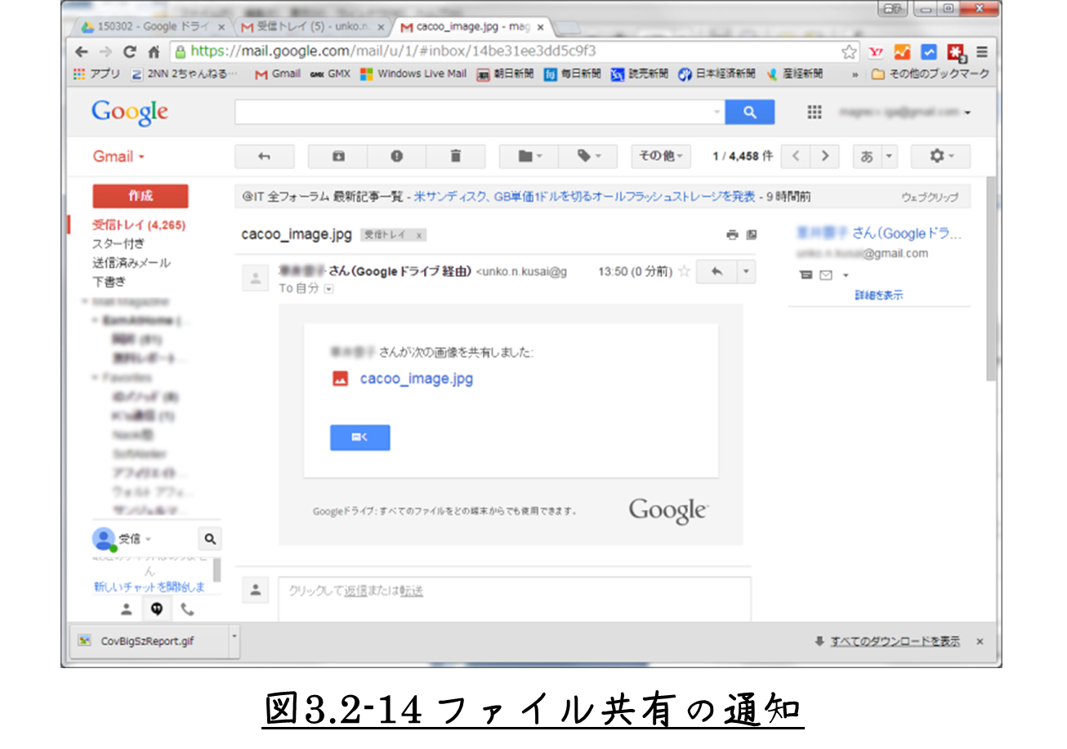Go back to inbox arrow button
This screenshot has width=1067, height=749.
[x=264, y=156]
